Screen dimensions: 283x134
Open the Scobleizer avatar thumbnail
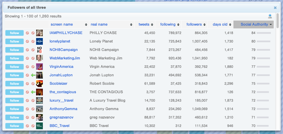pos(39,84)
